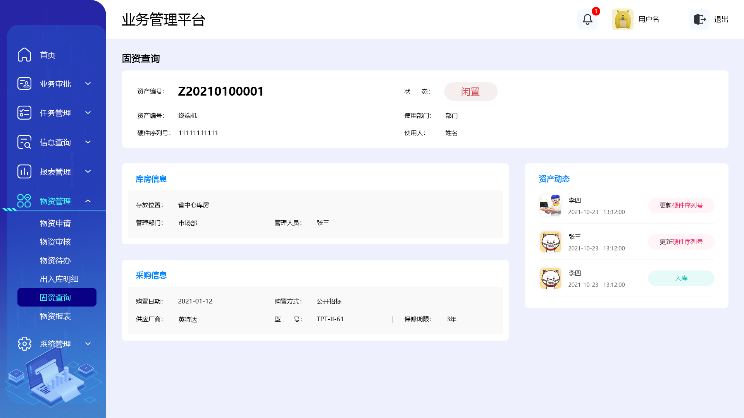The height and width of the screenshot is (418, 744).
Task: Click 李四's top 更新硬件序列号 tag
Action: coord(681,206)
